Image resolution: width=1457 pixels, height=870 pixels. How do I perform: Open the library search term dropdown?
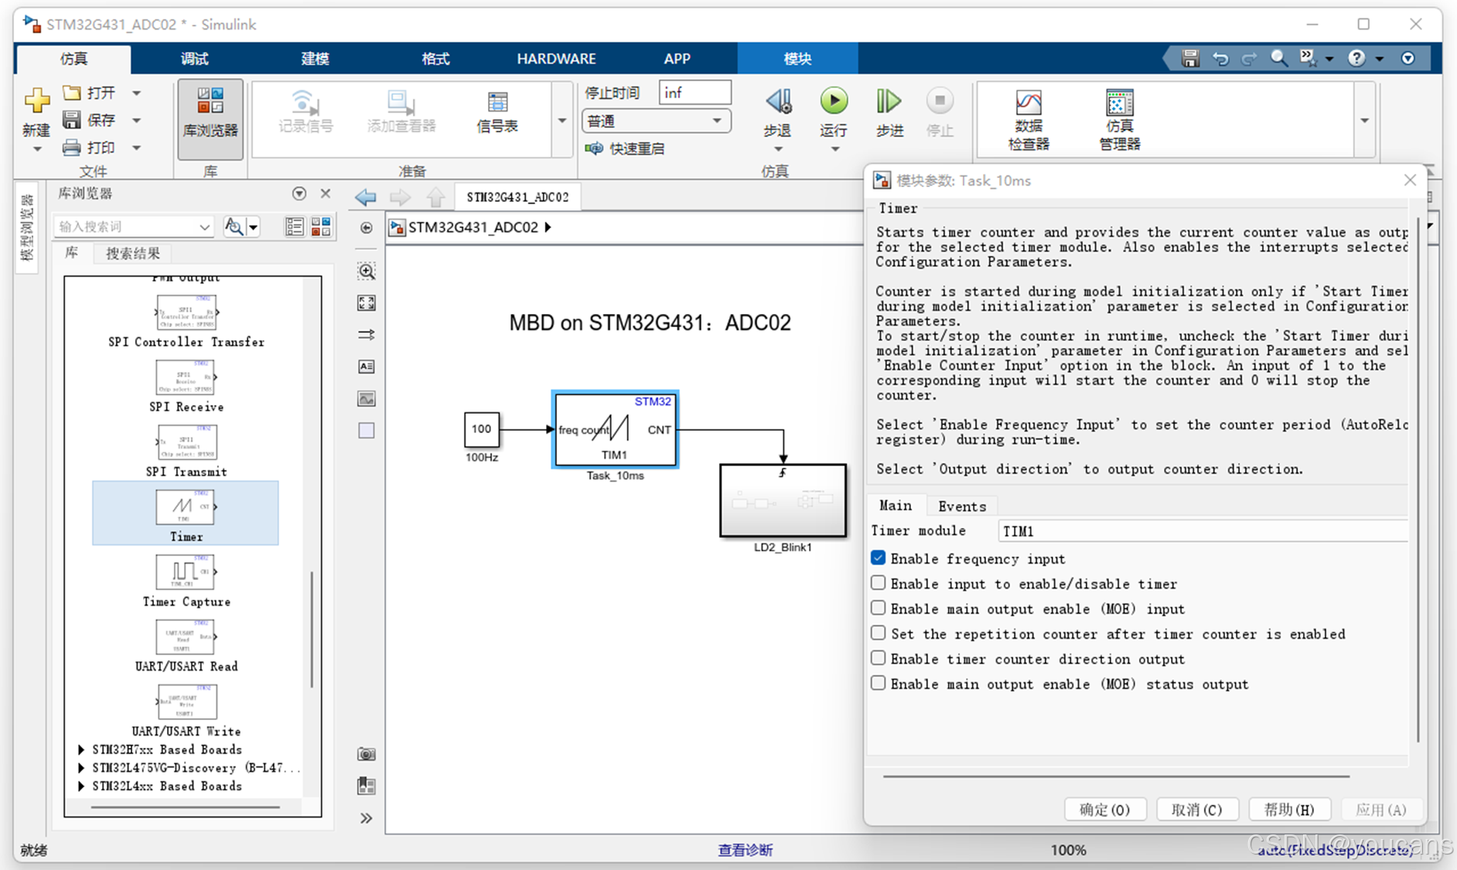click(x=204, y=227)
